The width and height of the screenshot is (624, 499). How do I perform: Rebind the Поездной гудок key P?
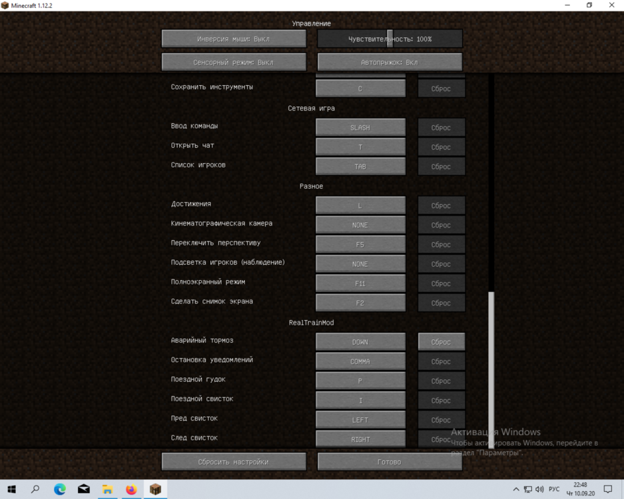[x=360, y=381]
